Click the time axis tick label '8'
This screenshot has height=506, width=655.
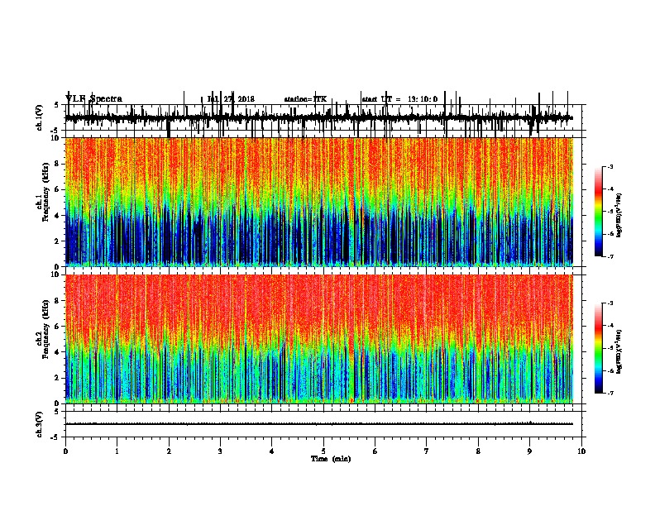(478, 451)
